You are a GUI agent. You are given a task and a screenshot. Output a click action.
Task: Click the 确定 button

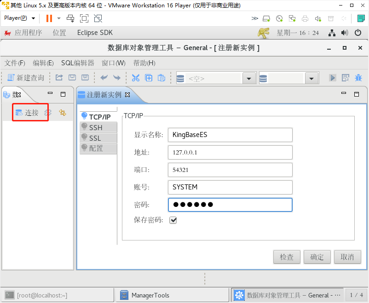pyautogui.click(x=317, y=257)
